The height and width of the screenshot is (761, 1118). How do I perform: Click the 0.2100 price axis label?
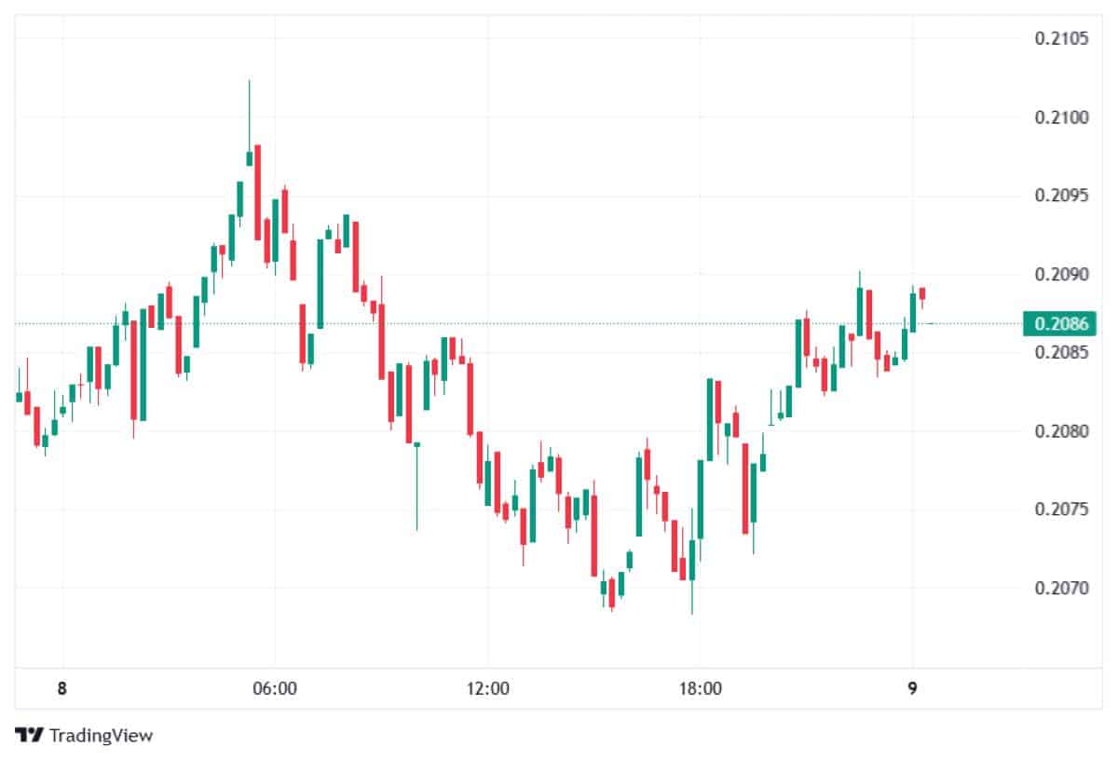[x=1062, y=117]
